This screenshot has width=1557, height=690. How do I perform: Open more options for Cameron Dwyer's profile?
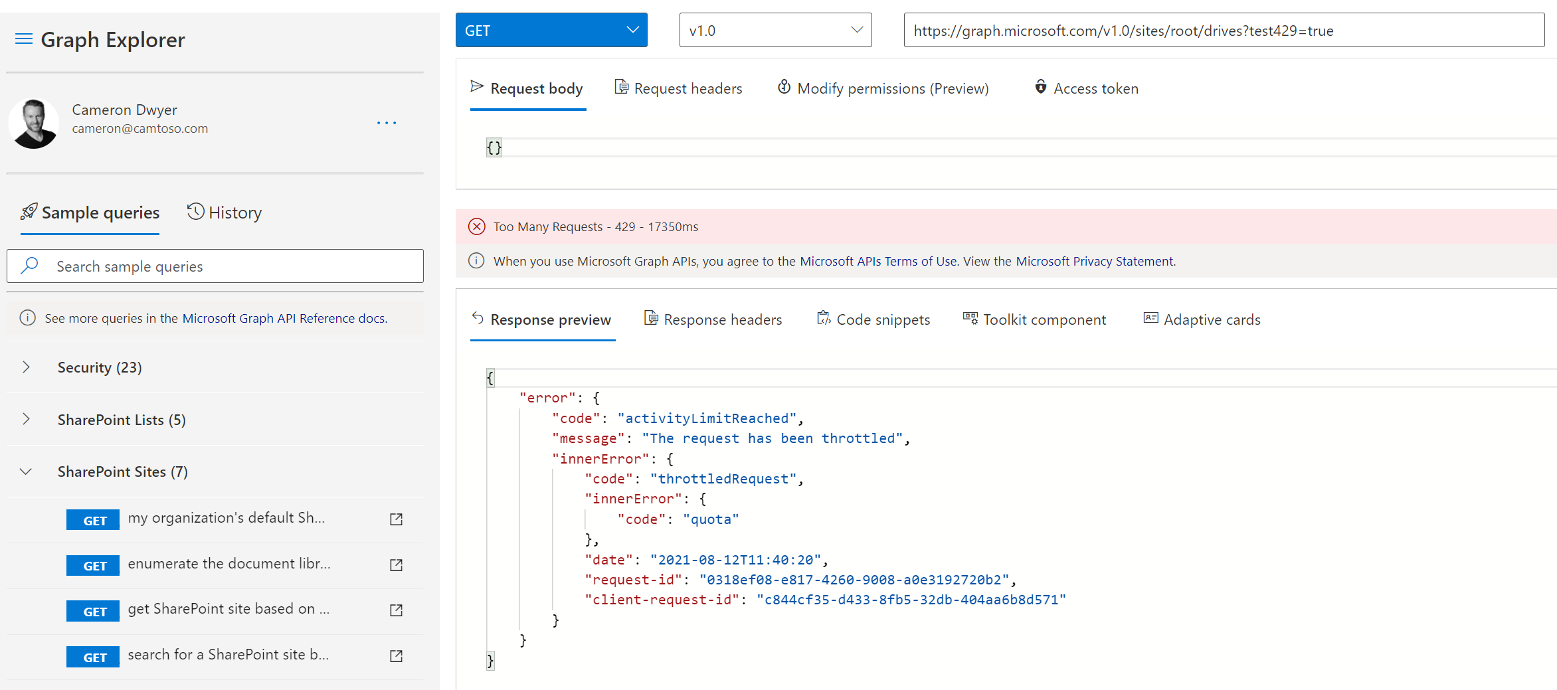coord(387,122)
